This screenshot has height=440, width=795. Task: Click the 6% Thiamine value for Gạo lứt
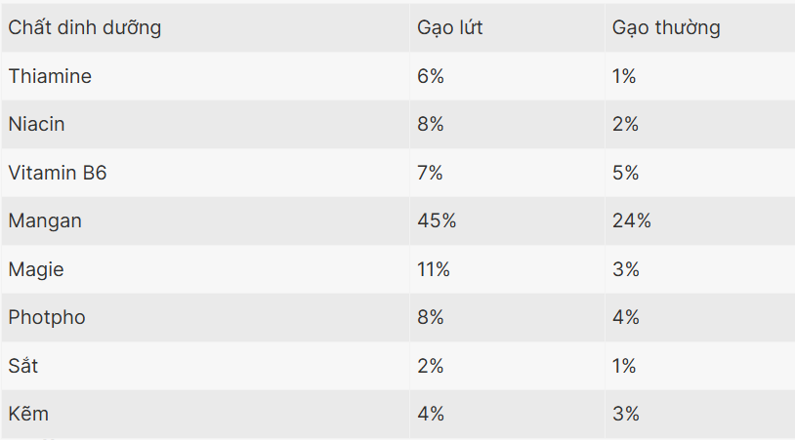431,76
